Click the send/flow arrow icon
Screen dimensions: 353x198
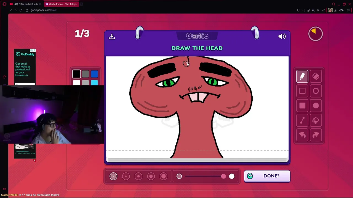tap(318, 10)
